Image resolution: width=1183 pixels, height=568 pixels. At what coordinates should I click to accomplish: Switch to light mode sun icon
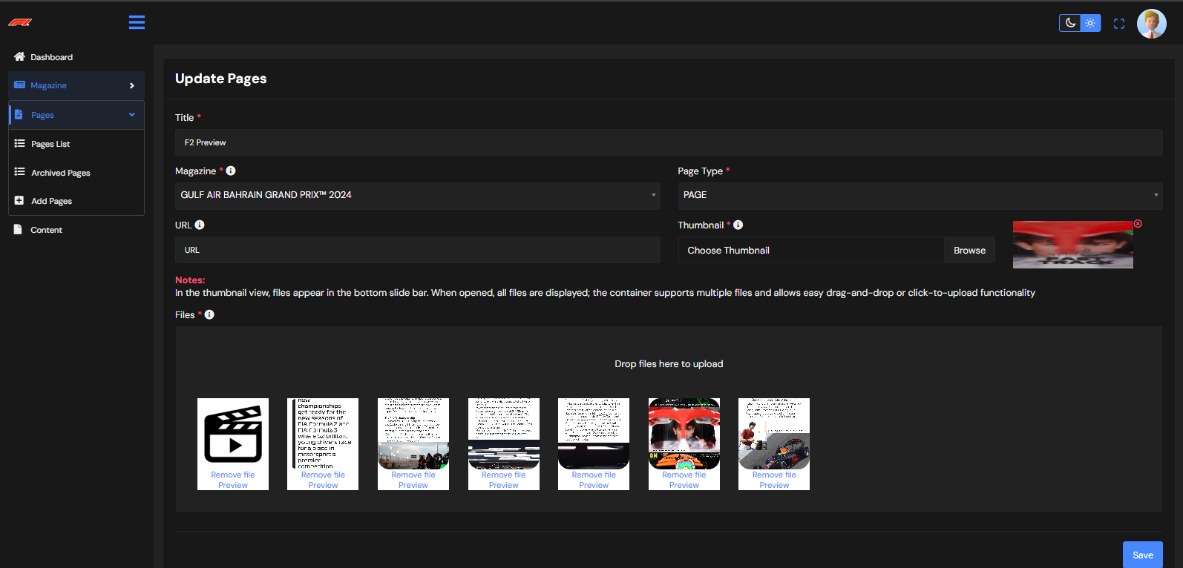(x=1090, y=23)
